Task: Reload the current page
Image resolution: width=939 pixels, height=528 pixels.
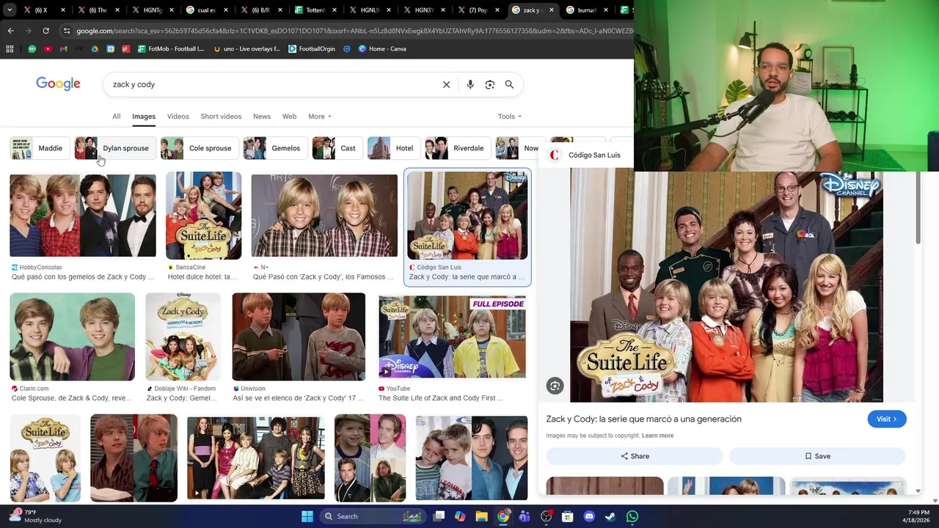Action: point(45,31)
